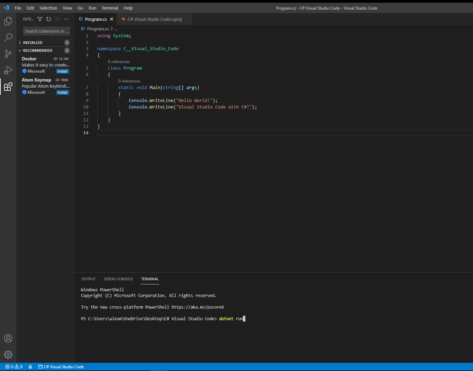
Task: Click errors and warnings status indicator
Action: 14,367
